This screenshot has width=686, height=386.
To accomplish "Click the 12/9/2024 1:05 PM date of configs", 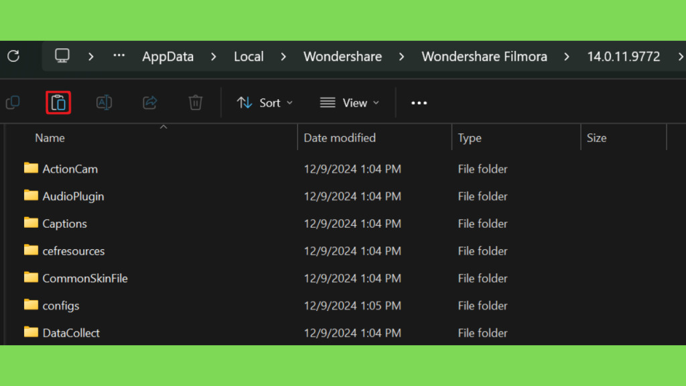I will click(352, 306).
